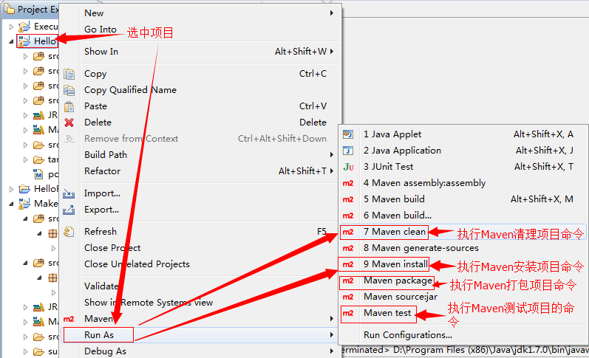Click the Refresh icon
Screen dimensions: 589x358
pos(69,232)
